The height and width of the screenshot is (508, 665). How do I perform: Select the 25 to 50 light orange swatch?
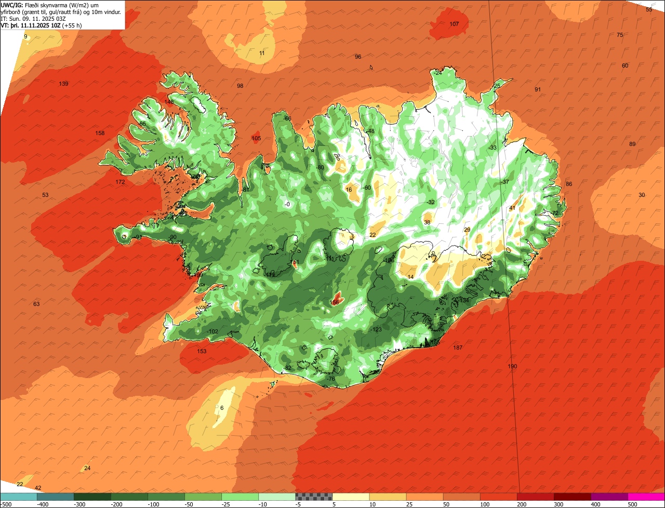point(424,497)
